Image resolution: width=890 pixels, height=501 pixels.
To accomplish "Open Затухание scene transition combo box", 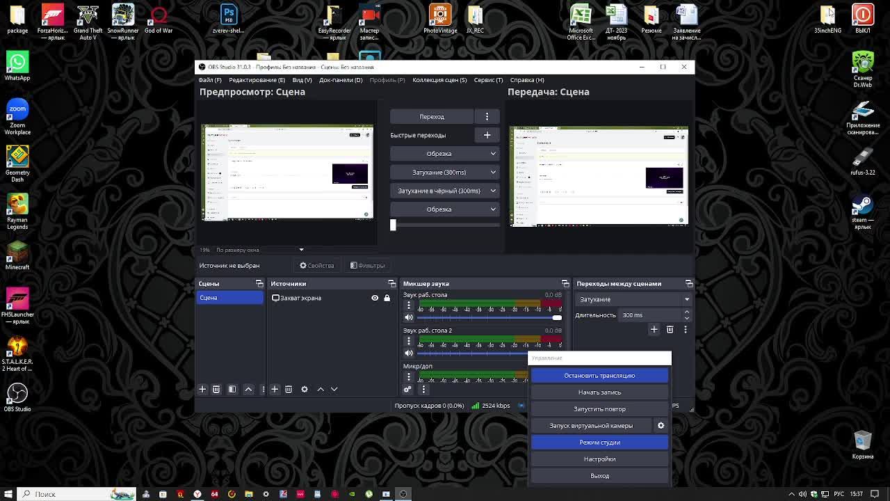I will tap(633, 299).
